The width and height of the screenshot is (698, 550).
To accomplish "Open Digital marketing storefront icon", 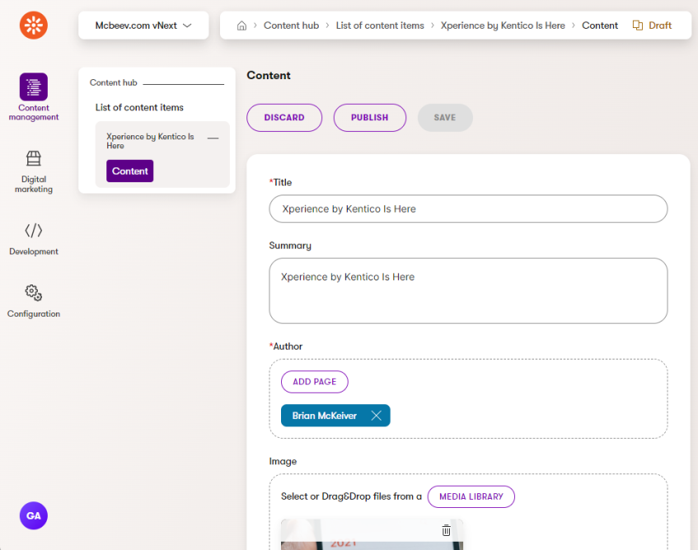I will pyautogui.click(x=34, y=158).
